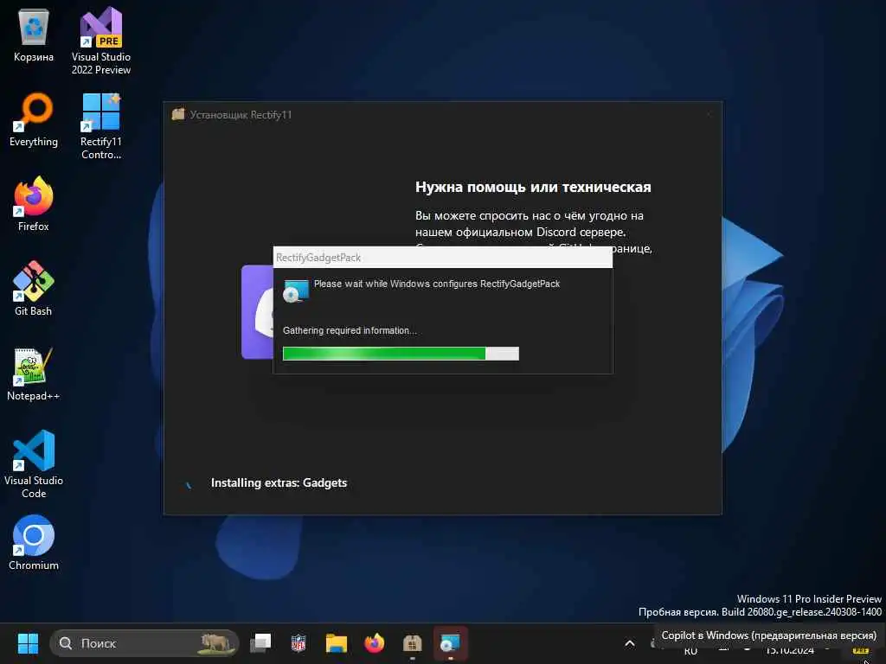This screenshot has height=664, width=886.
Task: Open Chromium desktop shortcut
Action: 34,543
